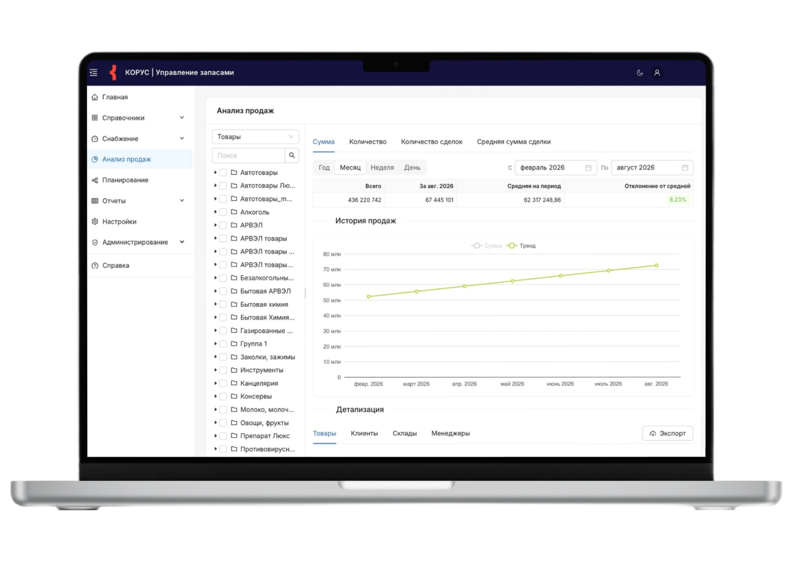Expand the Справочники menu chevron
Viewport: 793px width, 561px height.
click(x=182, y=117)
